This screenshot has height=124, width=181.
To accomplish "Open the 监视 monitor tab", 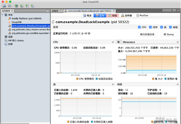I will tap(100, 15).
